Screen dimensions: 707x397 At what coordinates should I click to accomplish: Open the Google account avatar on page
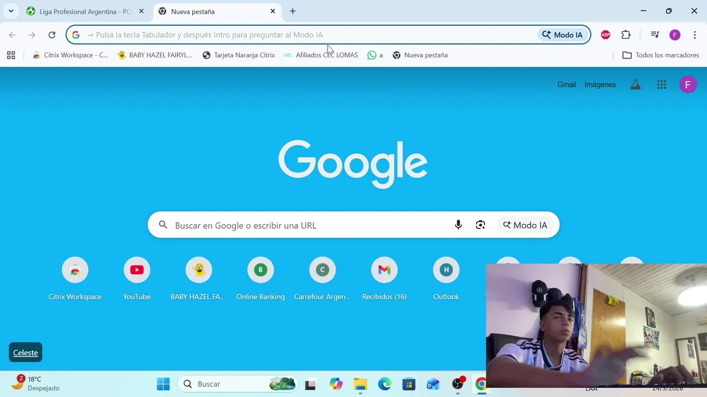(688, 84)
